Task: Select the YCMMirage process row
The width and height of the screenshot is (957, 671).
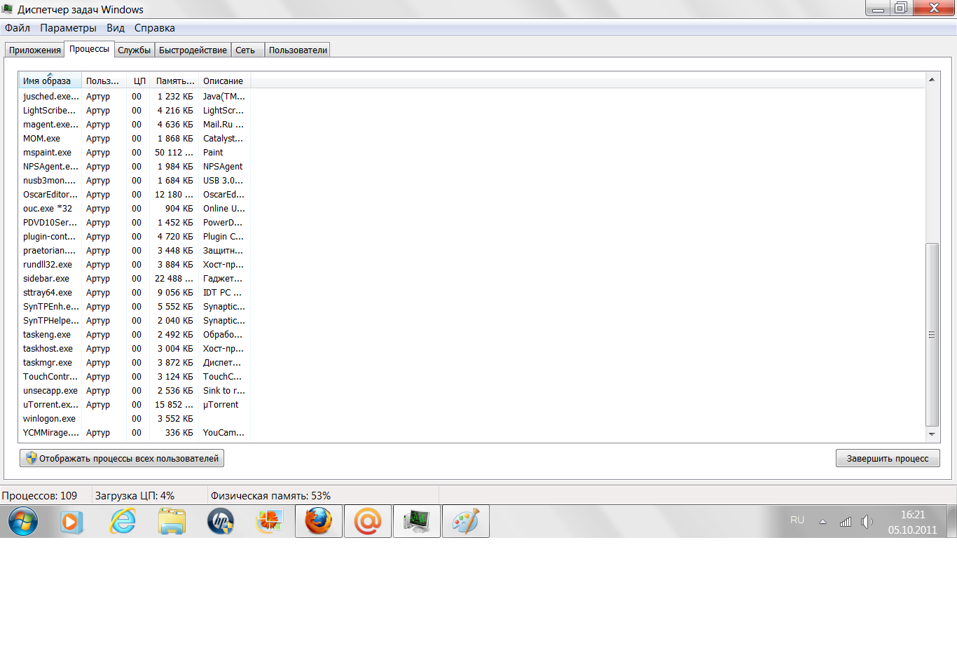Action: [x=135, y=433]
